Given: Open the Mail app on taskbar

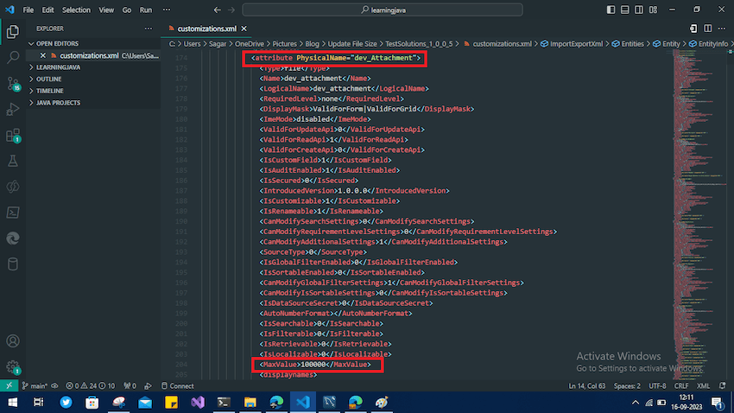Looking at the screenshot, I should tap(145, 403).
